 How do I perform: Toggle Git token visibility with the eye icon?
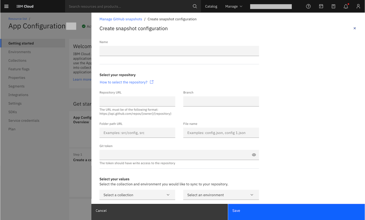(x=254, y=155)
